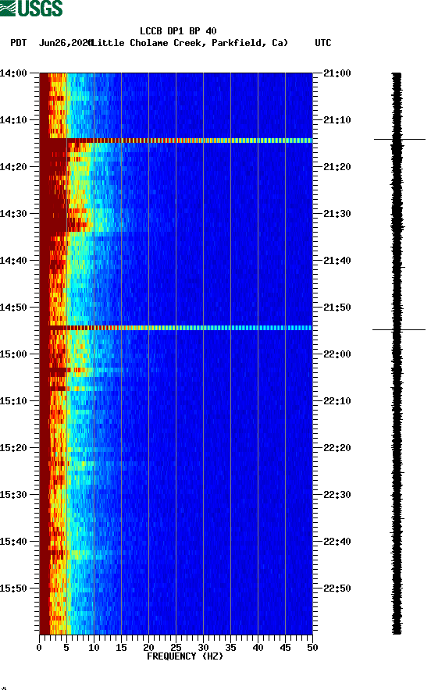Click the '15:40' PDT time label
The width and height of the screenshot is (431, 697).
tap(13, 542)
